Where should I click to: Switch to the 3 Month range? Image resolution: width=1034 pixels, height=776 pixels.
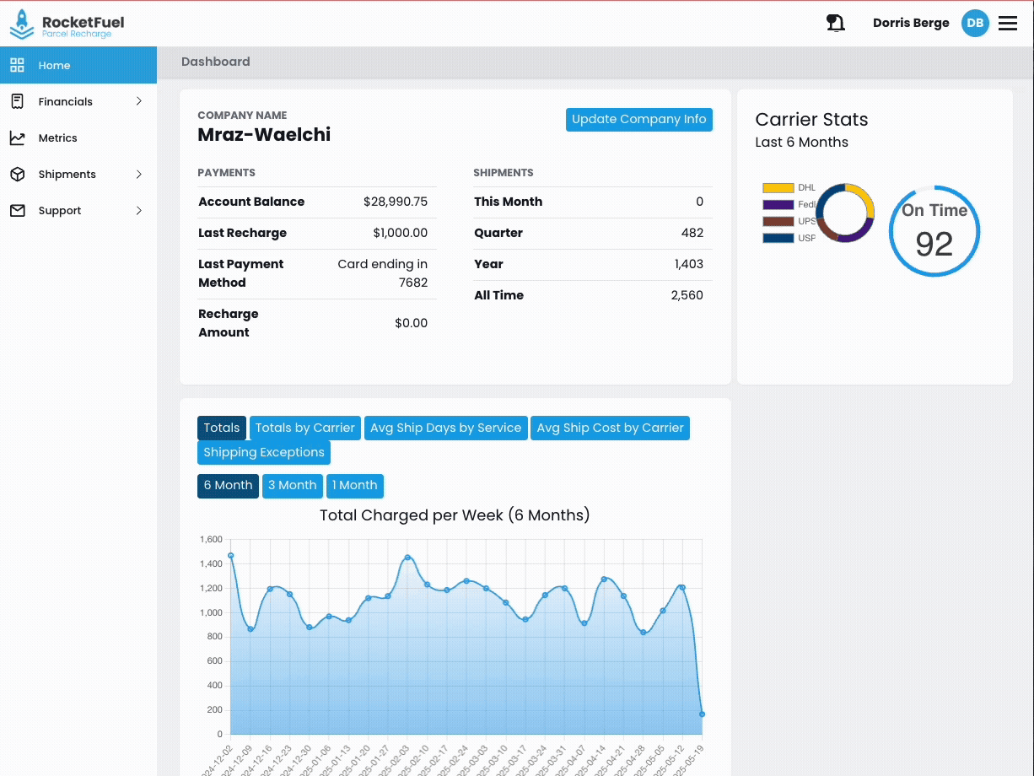(x=292, y=486)
